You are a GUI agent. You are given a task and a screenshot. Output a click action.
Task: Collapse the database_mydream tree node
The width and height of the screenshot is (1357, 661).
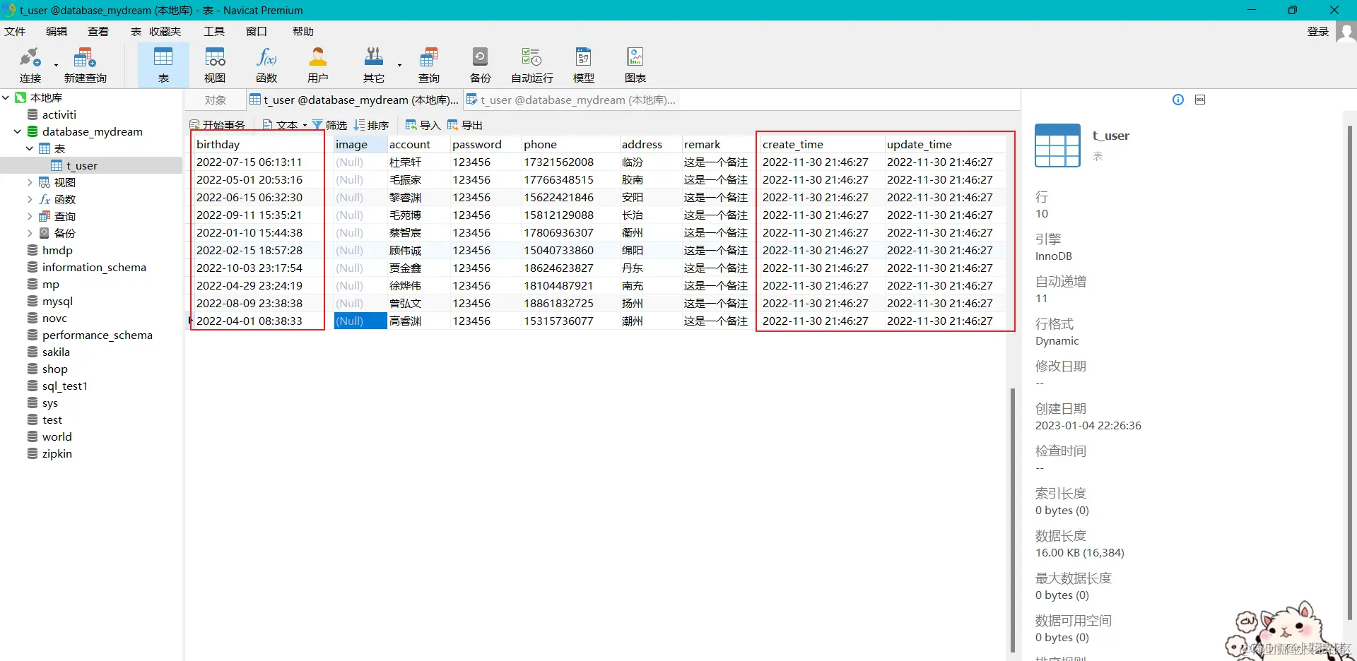(x=18, y=131)
